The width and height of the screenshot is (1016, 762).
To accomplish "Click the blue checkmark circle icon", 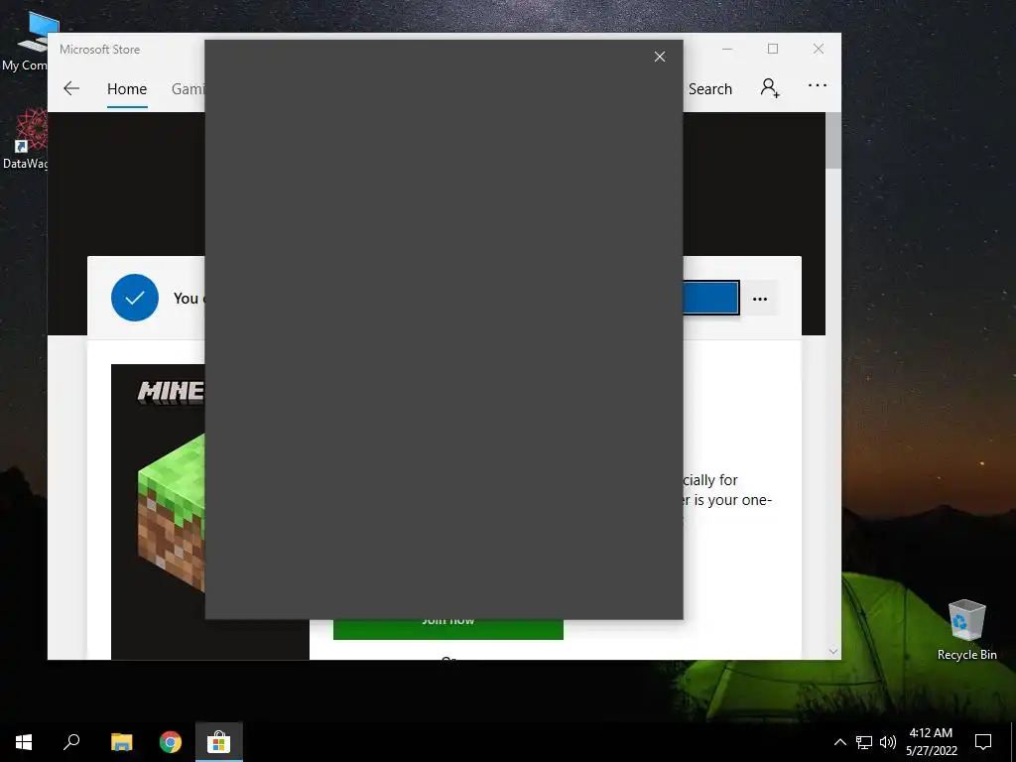I will tap(135, 298).
